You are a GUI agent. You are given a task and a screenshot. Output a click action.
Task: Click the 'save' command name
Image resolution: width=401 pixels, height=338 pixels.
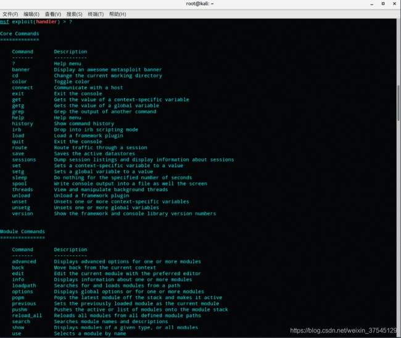click(18, 154)
